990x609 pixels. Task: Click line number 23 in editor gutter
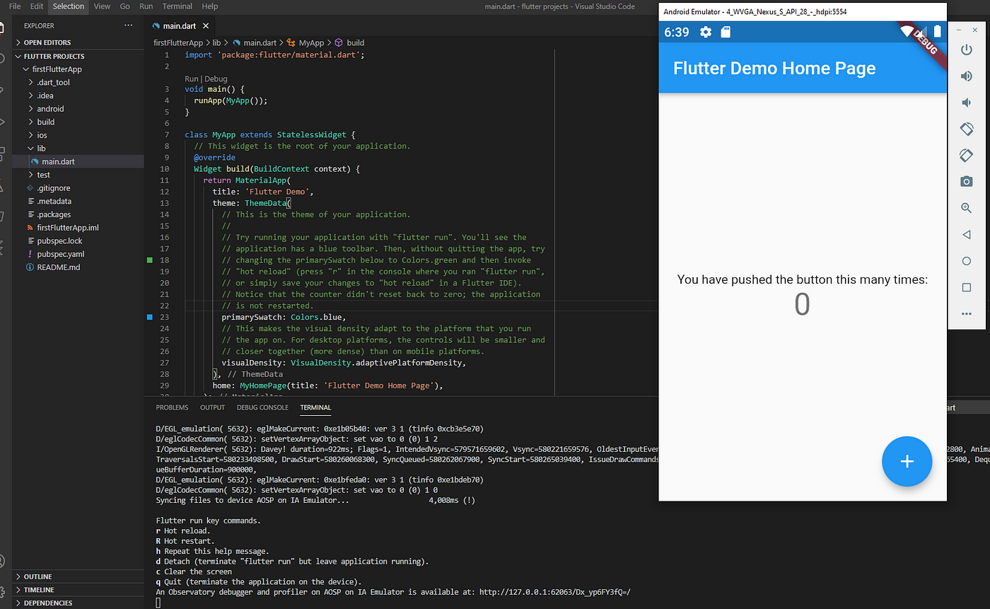click(165, 317)
